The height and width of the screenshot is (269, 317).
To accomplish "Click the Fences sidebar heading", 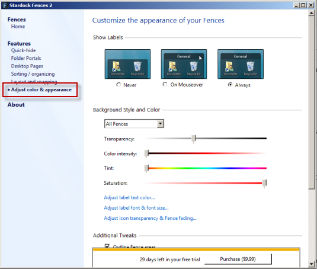I will pyautogui.click(x=17, y=20).
